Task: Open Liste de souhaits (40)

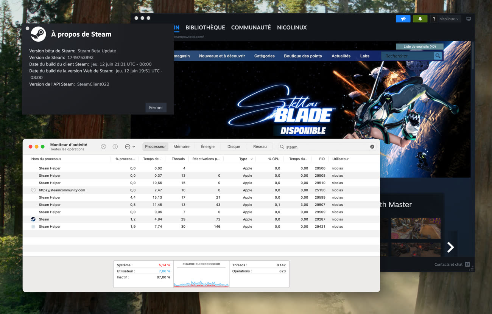Action: click(x=419, y=47)
